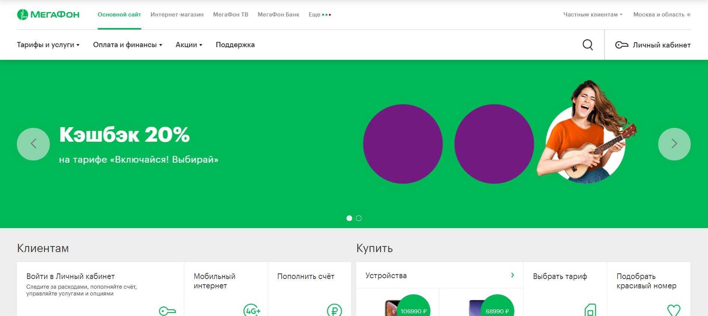Screen dimensions: 708x316
Task: Expand the Тарифы и услуги menu
Action: pyautogui.click(x=48, y=45)
